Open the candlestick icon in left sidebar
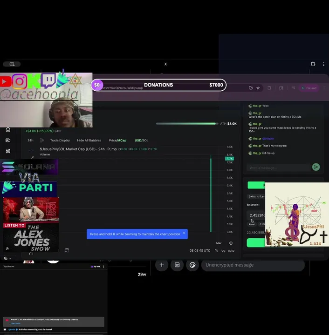The width and height of the screenshot is (329, 335). (x=8, y=151)
